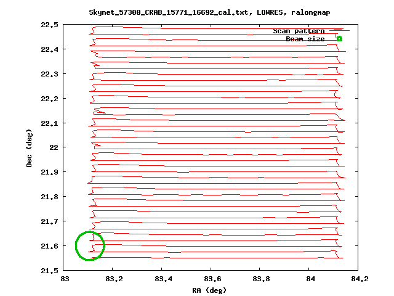394x296 pixels.
Task: Click the 22.4 Dec axis tick label
Action: click(49, 49)
